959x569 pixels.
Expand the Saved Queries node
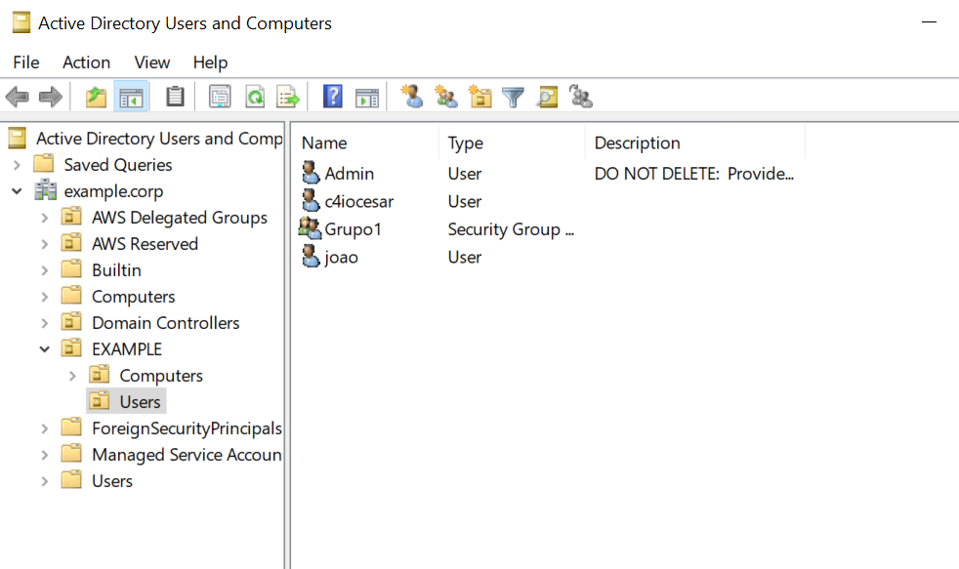click(18, 164)
